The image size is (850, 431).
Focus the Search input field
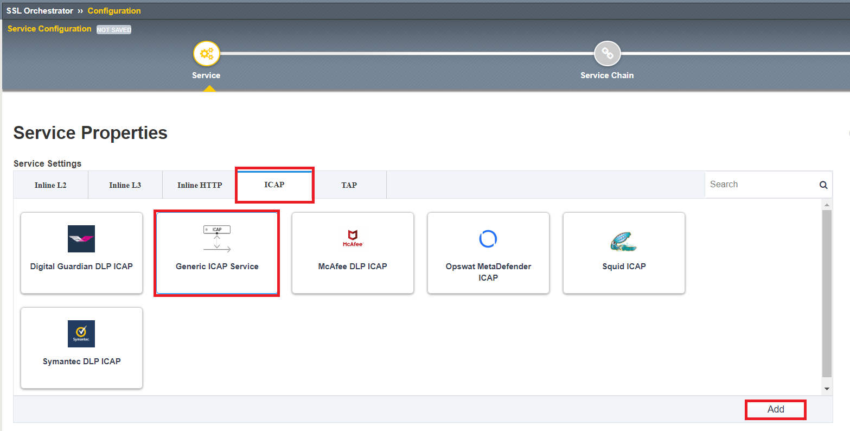pyautogui.click(x=761, y=185)
